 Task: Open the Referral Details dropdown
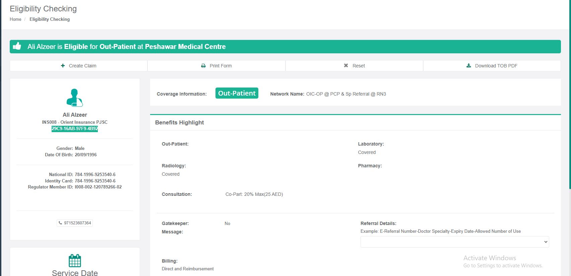[x=454, y=242]
